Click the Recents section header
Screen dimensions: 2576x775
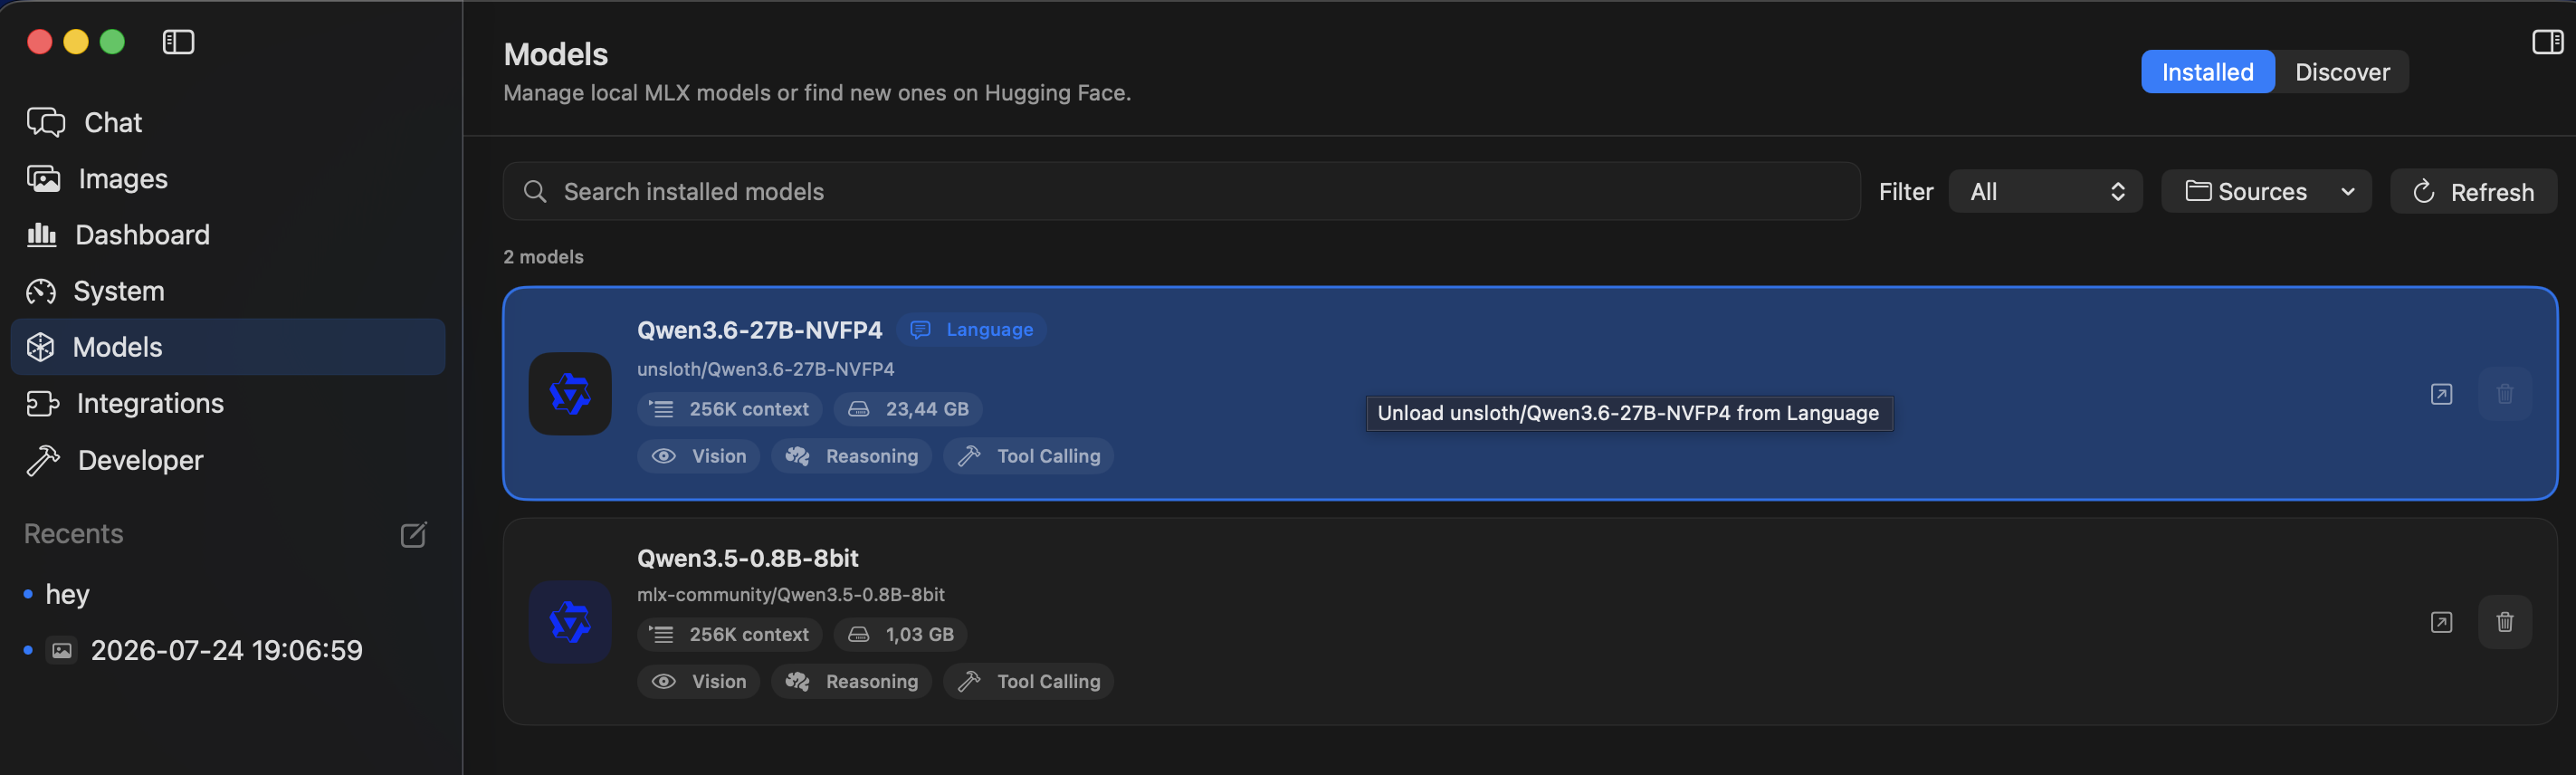tap(73, 534)
